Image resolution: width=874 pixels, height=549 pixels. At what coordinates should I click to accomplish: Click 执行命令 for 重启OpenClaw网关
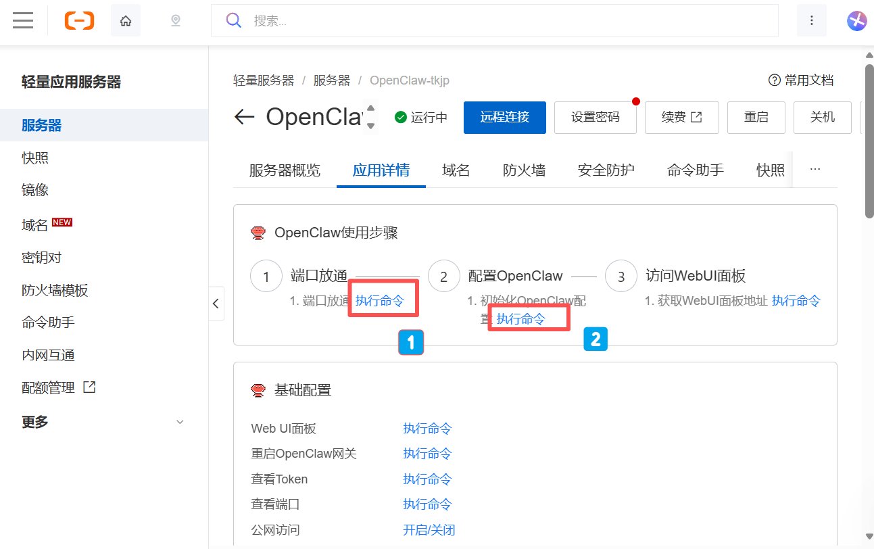point(427,453)
